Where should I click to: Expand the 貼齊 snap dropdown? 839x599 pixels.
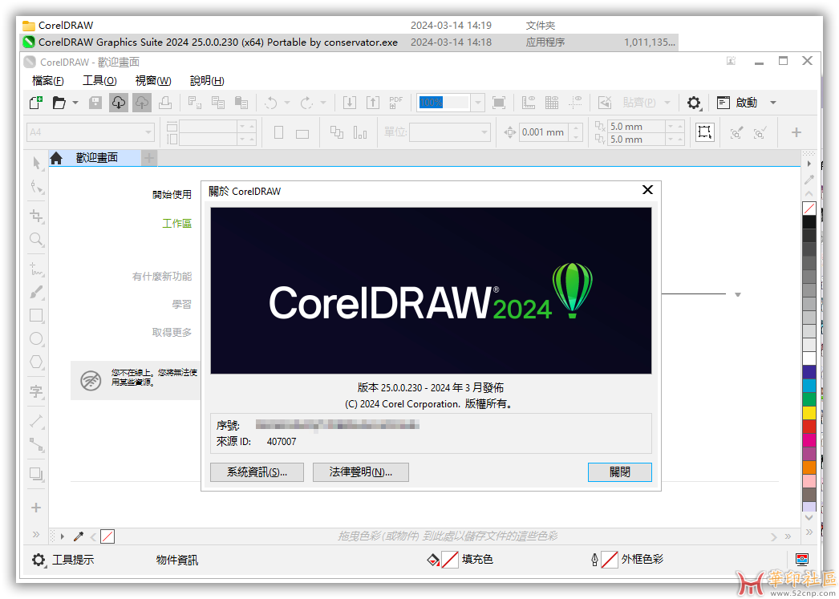point(667,103)
